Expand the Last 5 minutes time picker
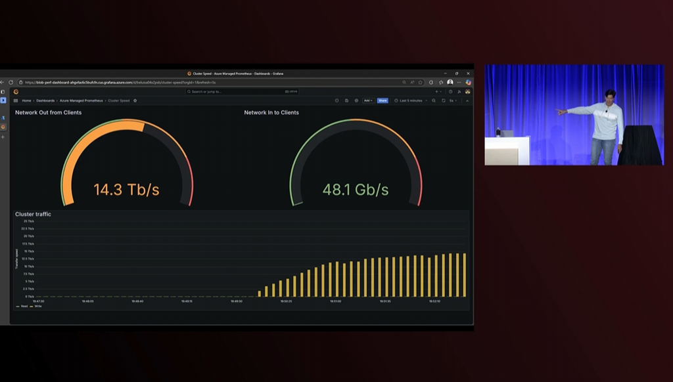The image size is (673, 382). [411, 101]
